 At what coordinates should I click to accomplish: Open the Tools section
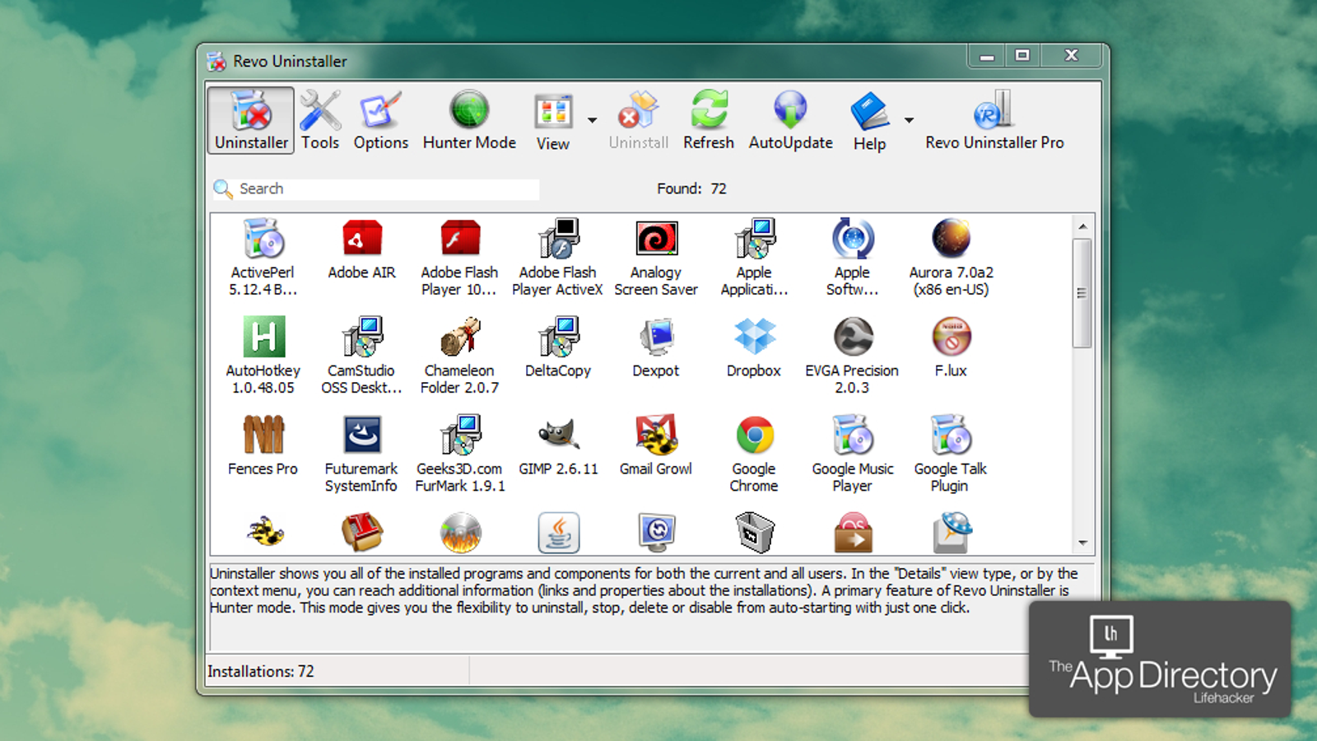[x=320, y=120]
